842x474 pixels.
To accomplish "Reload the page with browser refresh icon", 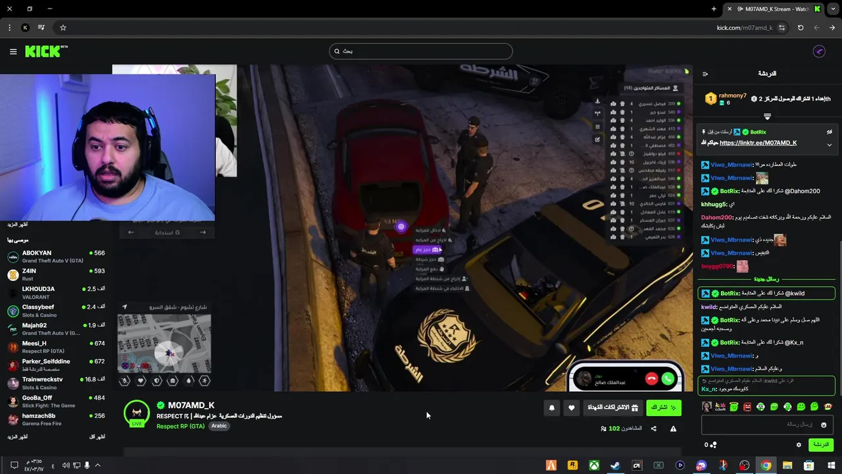I will 801,28.
